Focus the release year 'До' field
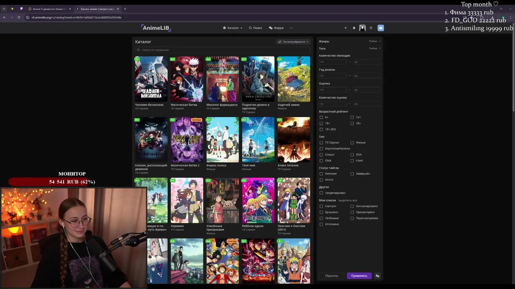The image size is (515, 289). [x=367, y=76]
